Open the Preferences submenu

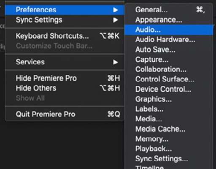(x=65, y=10)
